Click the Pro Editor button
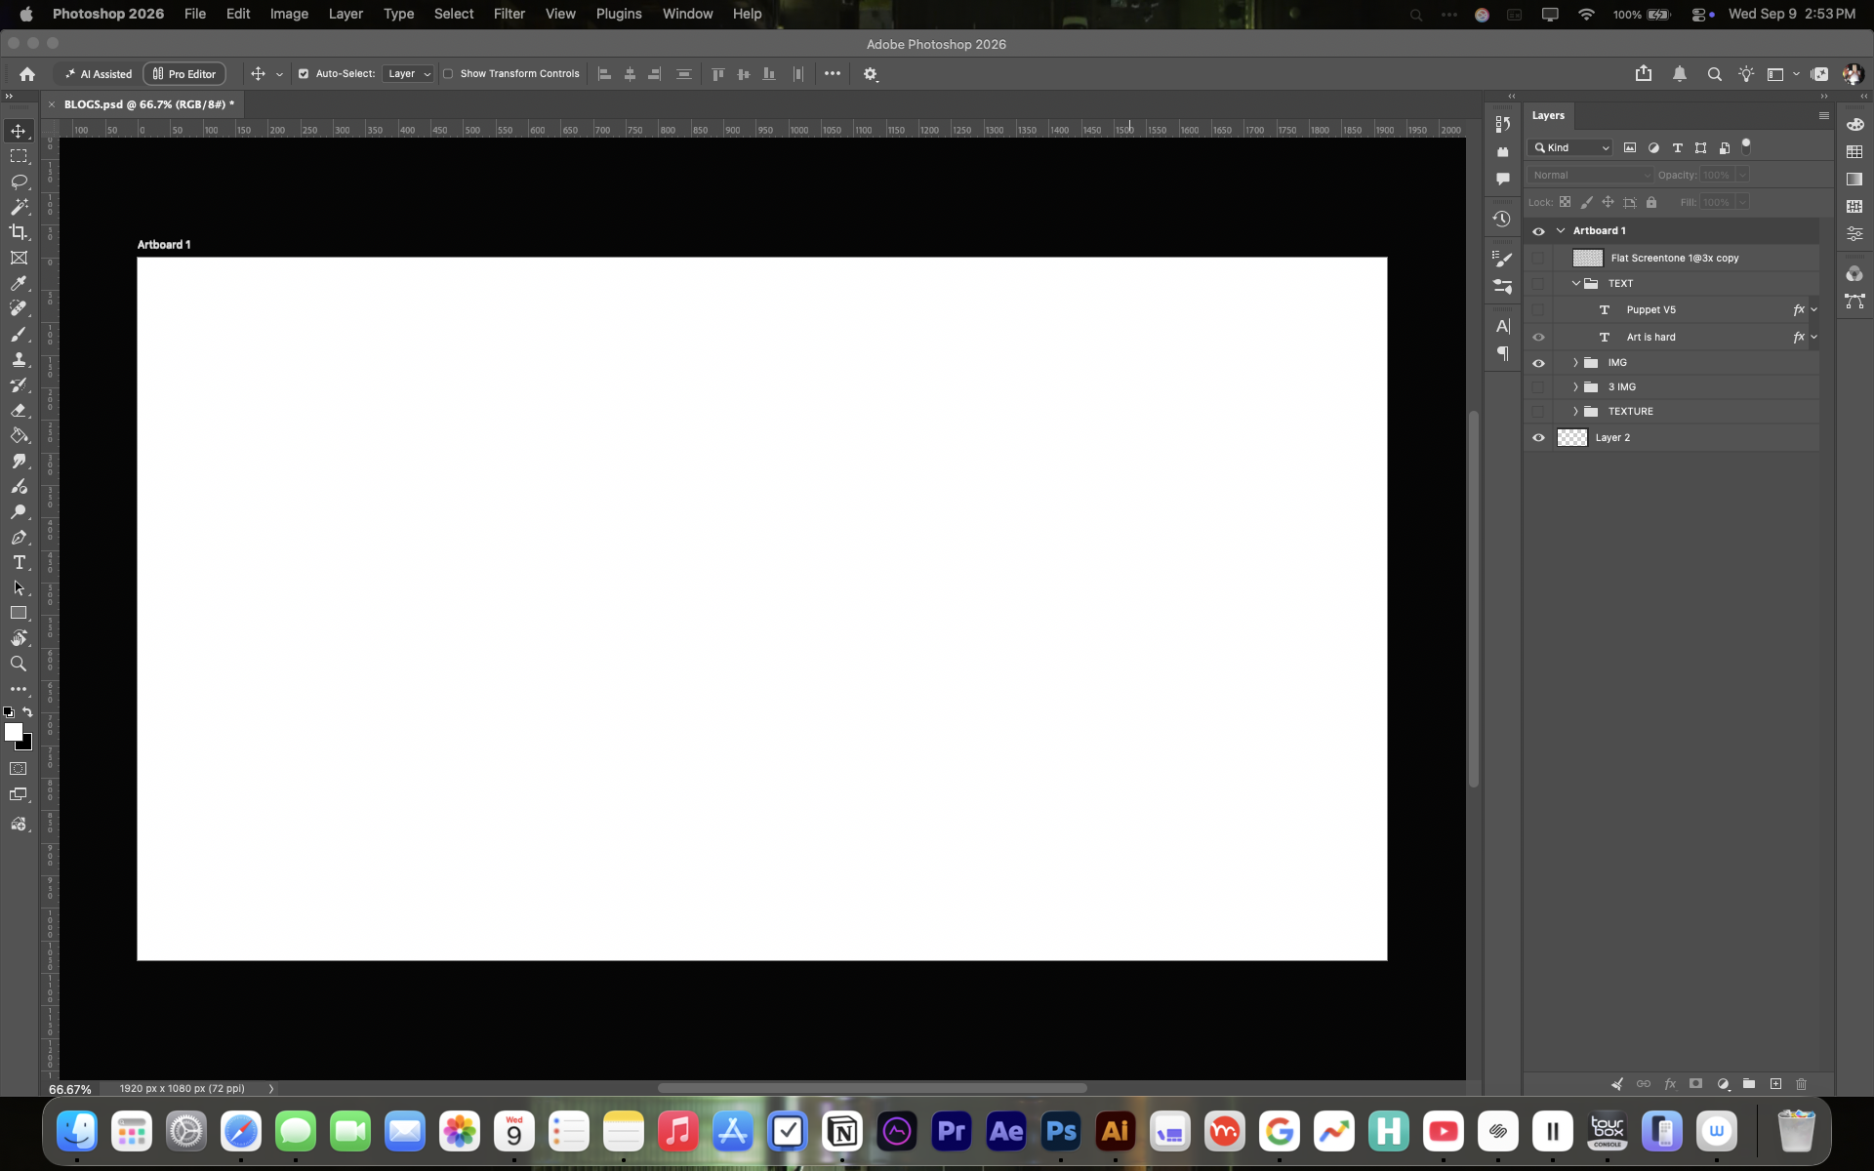This screenshot has height=1171, width=1874. click(184, 74)
